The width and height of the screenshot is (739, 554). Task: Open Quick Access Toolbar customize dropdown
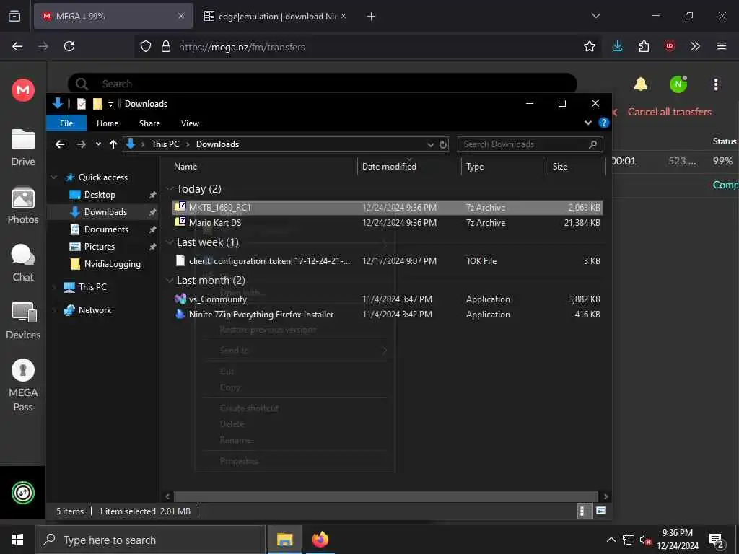pos(110,104)
